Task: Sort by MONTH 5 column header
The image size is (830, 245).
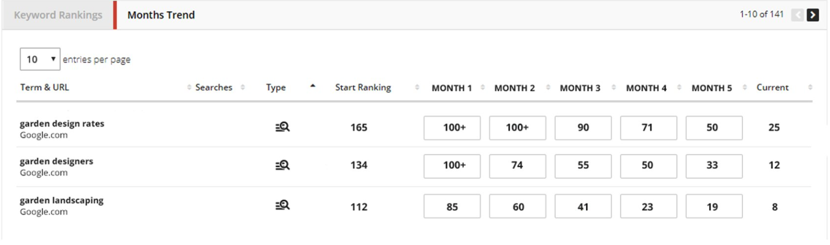Action: coord(712,88)
